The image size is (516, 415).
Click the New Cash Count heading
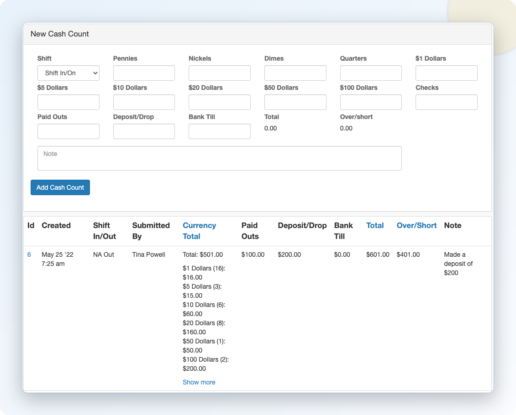click(x=59, y=34)
